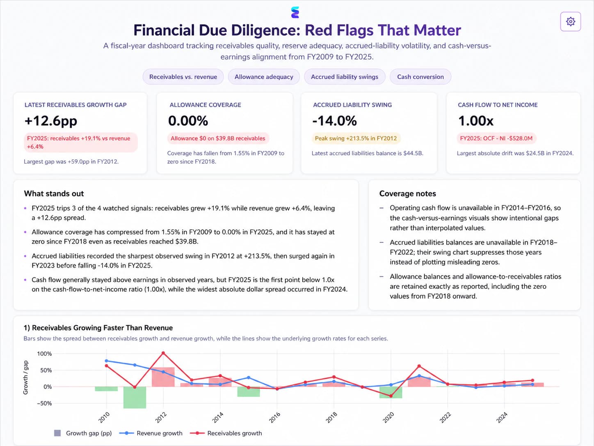The image size is (594, 446).
Task: Click the purple logo icon above title
Action: coord(295,12)
